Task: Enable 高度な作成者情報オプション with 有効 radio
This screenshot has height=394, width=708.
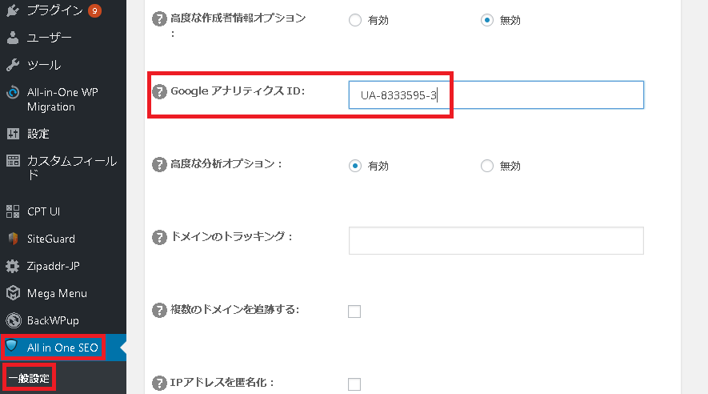Action: click(x=355, y=20)
